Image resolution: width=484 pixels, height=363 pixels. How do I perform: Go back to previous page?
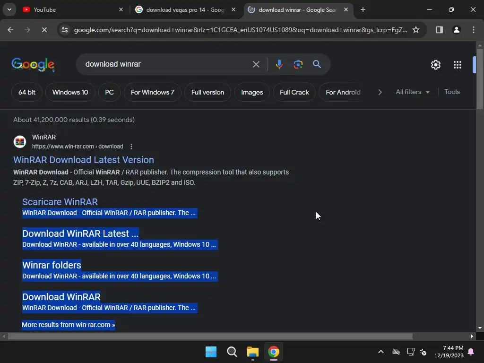(10, 30)
